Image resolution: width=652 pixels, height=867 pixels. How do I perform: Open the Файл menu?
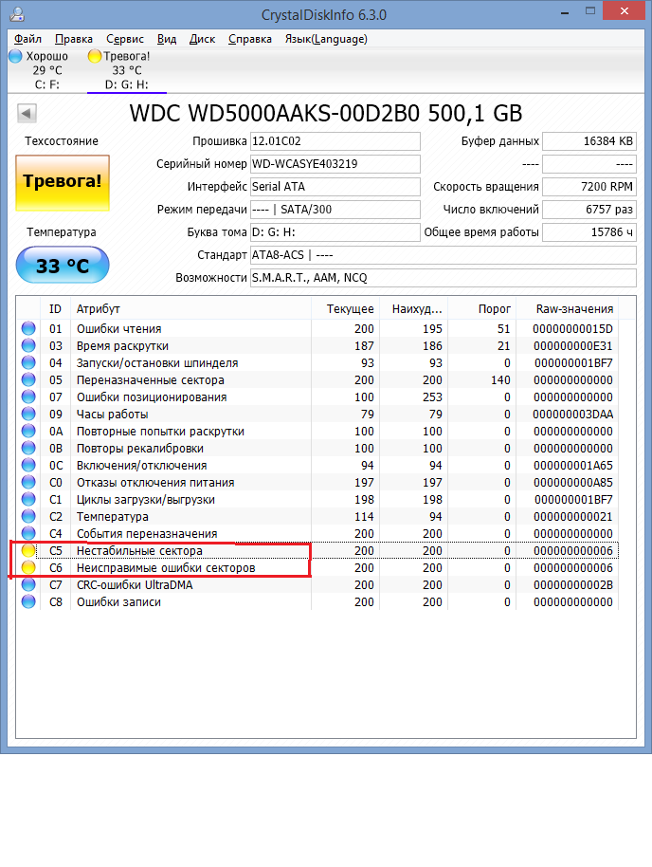point(27,39)
